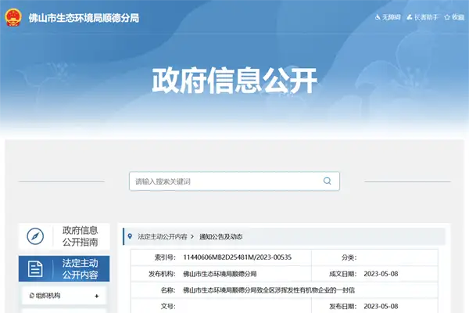Focus the search keyword input field
The height and width of the screenshot is (313, 469).
(x=234, y=182)
